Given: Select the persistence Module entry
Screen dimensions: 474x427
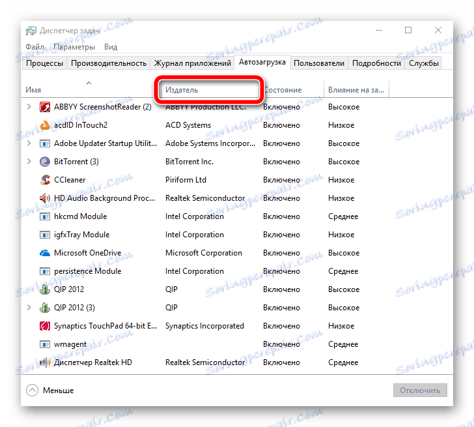Looking at the screenshot, I should point(87,271).
